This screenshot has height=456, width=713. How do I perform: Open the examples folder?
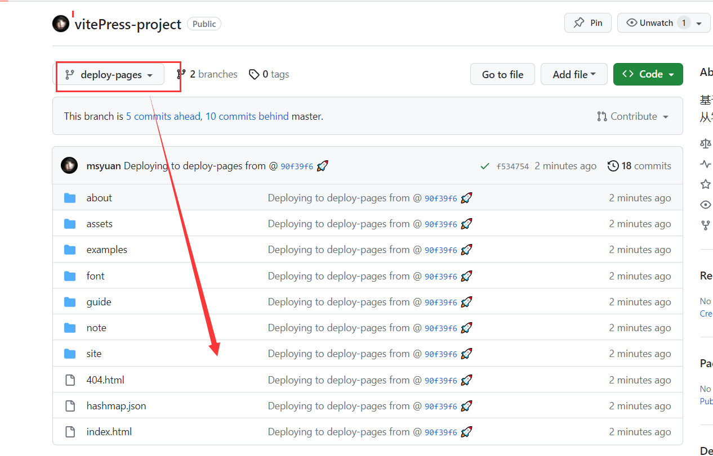pos(107,250)
